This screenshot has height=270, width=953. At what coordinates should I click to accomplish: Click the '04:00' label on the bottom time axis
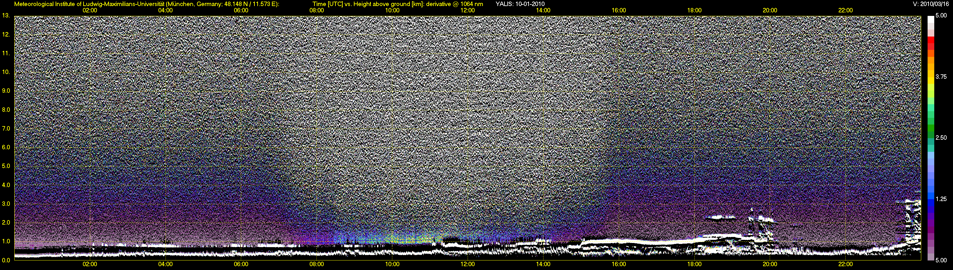tap(166, 264)
